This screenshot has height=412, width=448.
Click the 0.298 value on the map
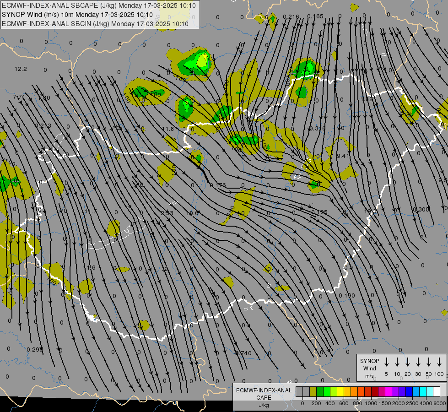click(x=35, y=349)
